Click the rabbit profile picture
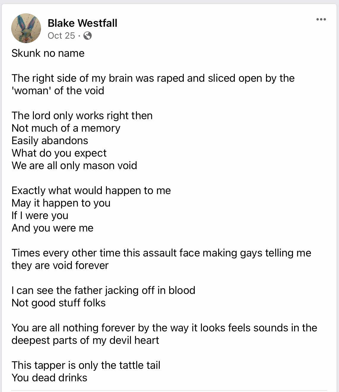This screenshot has height=392, width=339. click(x=26, y=28)
